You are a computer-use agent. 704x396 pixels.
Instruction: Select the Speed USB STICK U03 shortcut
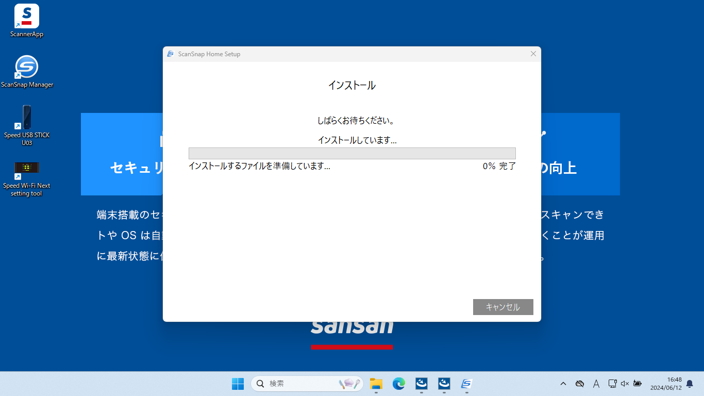(27, 125)
